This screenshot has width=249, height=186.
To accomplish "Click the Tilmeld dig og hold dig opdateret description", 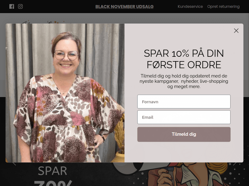I will (x=184, y=81).
